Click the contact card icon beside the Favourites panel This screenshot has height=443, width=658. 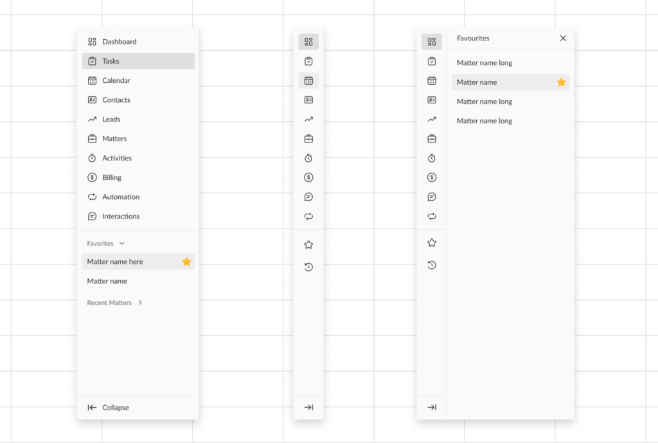[432, 100]
